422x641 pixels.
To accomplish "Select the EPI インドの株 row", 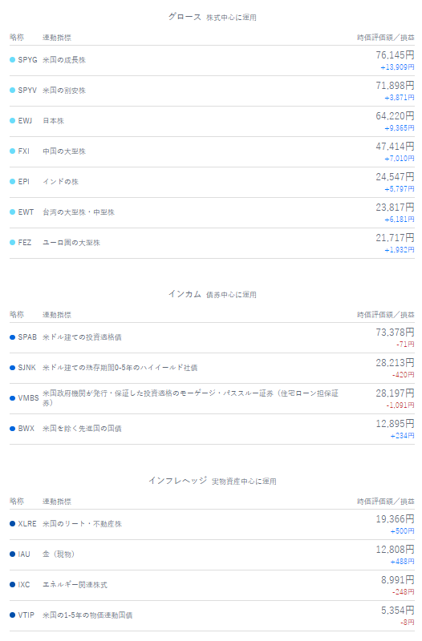I will coord(212,183).
